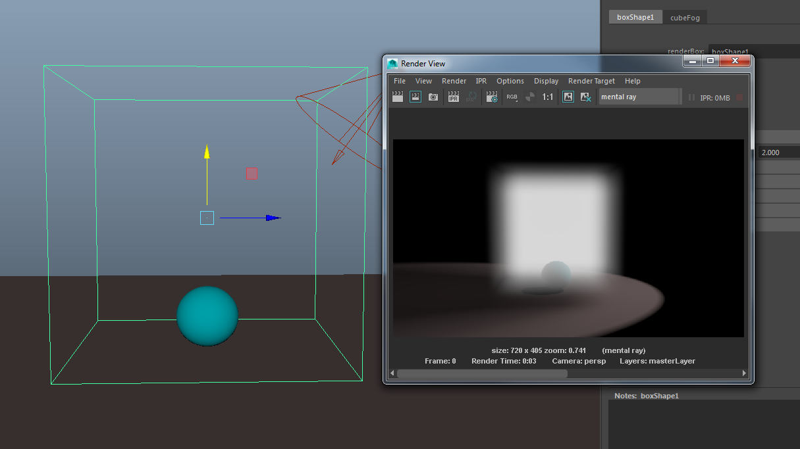Click the Keep Image icon
Screen dimensions: 800x449
click(x=568, y=97)
